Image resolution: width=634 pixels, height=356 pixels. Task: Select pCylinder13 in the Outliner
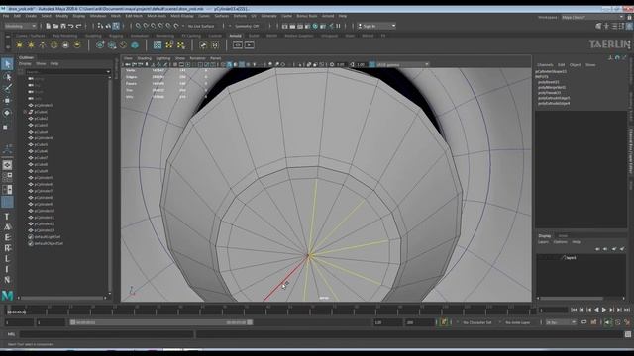click(44, 230)
